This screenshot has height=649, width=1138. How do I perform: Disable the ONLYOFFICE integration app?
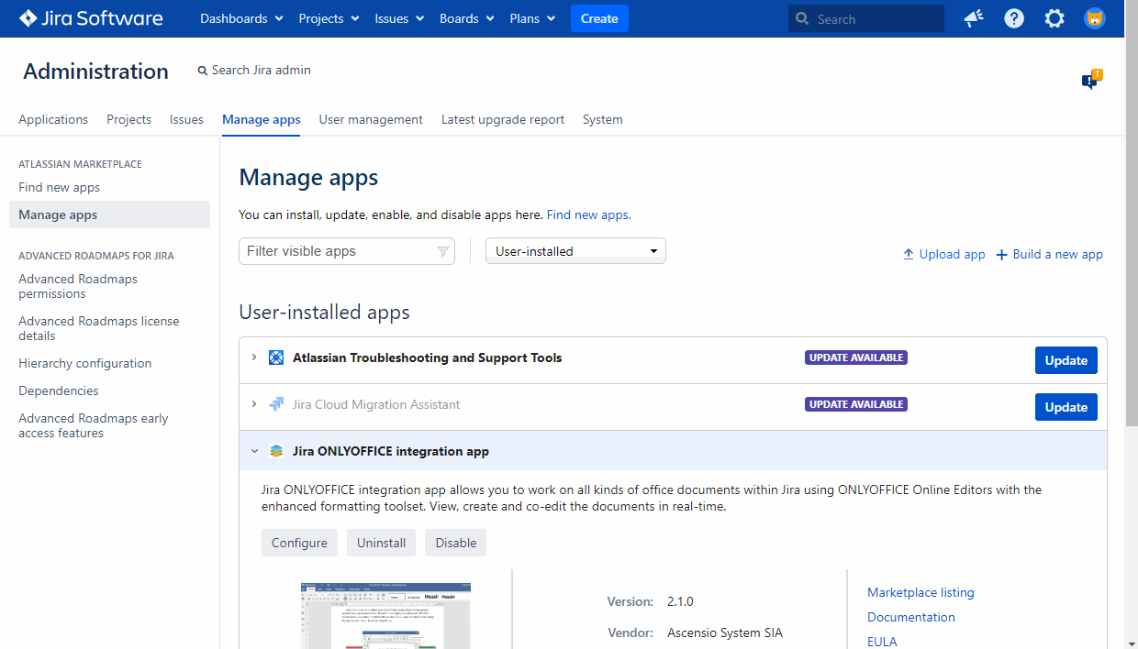(456, 543)
